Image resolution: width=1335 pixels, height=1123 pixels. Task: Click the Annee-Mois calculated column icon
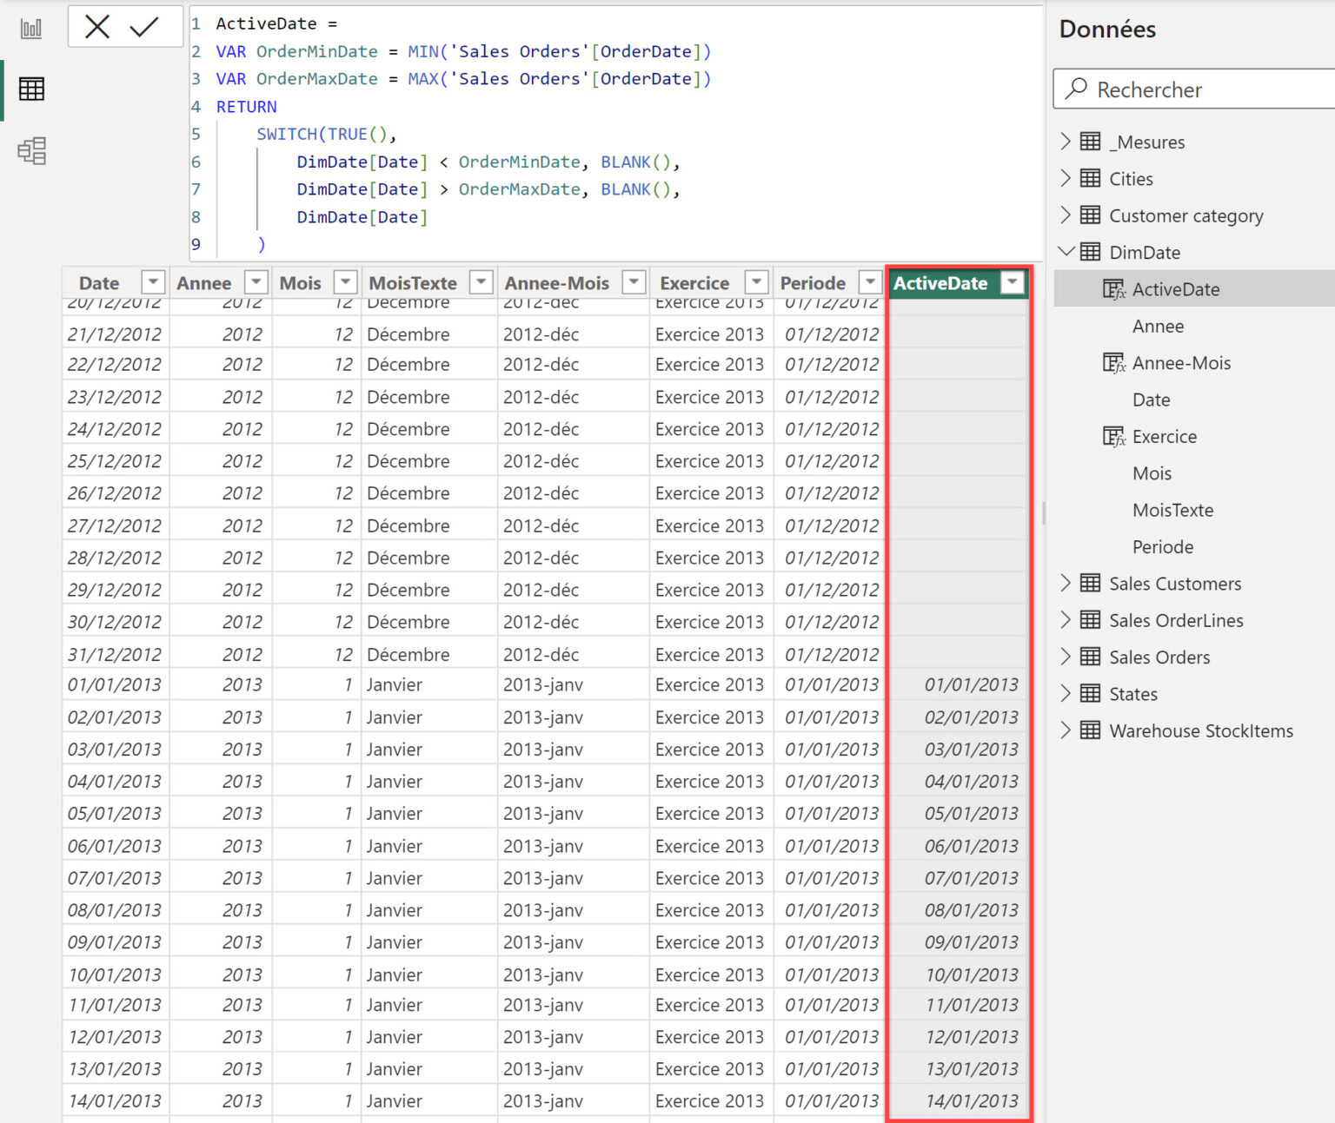[x=1113, y=364]
